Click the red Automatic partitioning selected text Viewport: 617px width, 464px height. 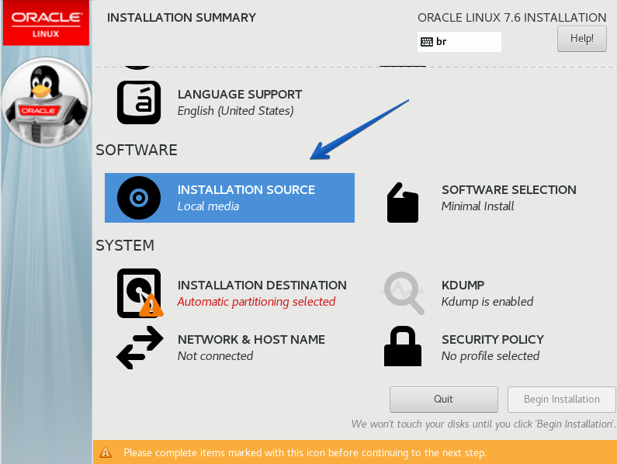[256, 302]
